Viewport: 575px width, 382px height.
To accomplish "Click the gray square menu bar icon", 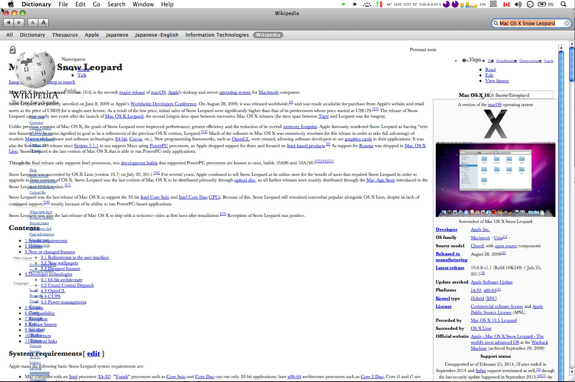I will click(x=494, y=4).
